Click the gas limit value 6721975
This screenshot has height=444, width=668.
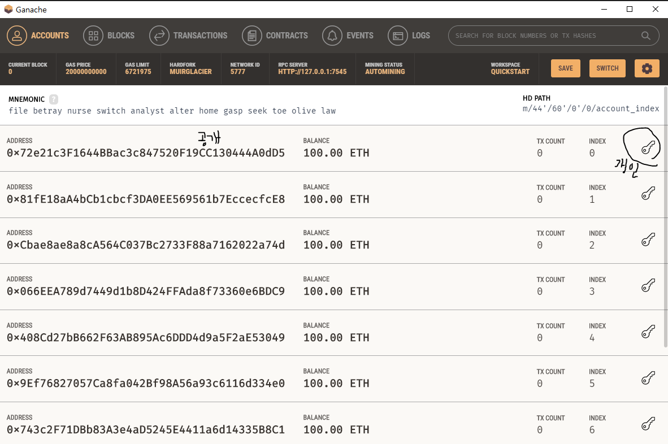138,72
